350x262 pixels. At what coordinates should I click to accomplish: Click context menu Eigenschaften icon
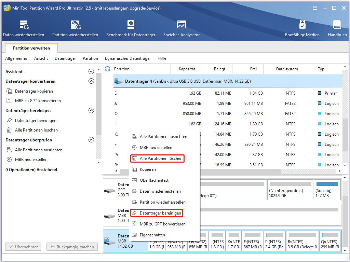[134, 235]
